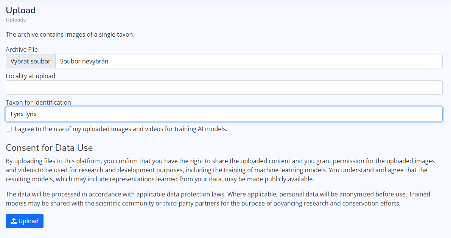The height and width of the screenshot is (238, 451).
Task: Click the 'I agree to the use' checkbox label
Action: click(121, 129)
